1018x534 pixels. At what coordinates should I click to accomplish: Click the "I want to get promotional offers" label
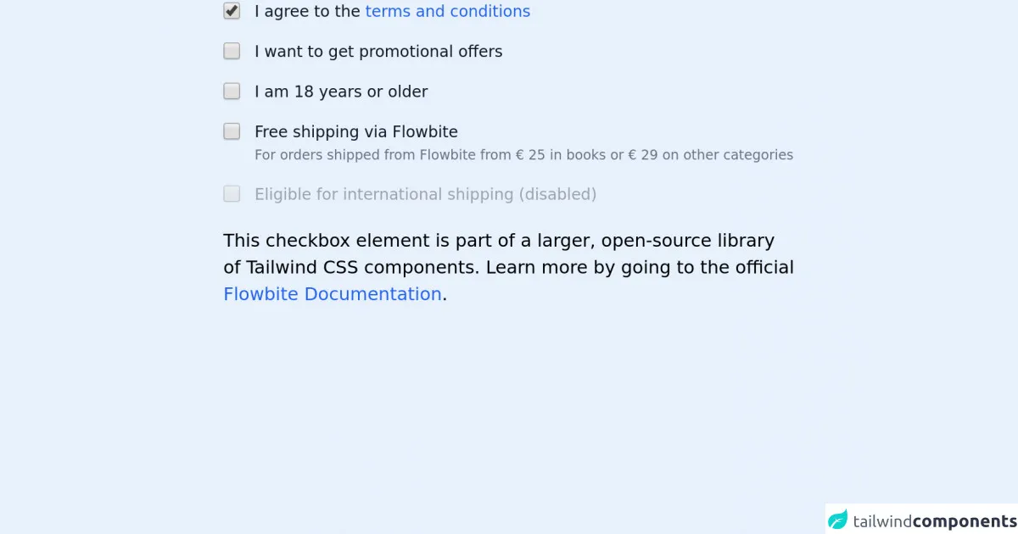378,52
